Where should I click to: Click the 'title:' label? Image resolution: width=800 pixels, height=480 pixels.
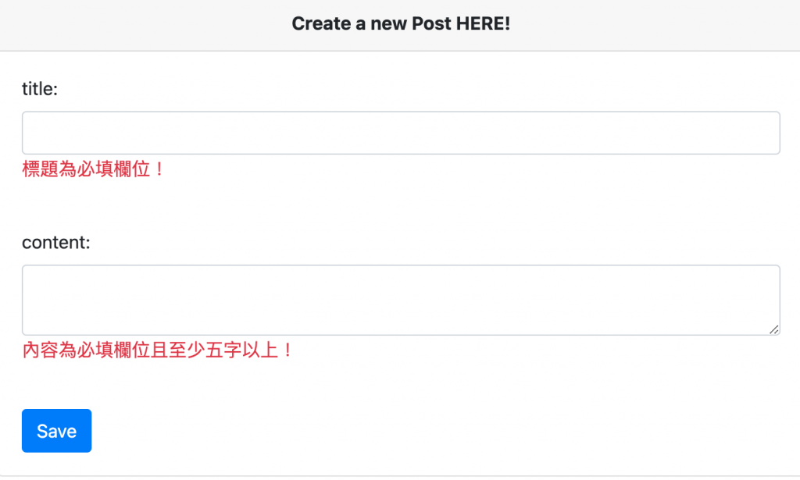(x=40, y=89)
